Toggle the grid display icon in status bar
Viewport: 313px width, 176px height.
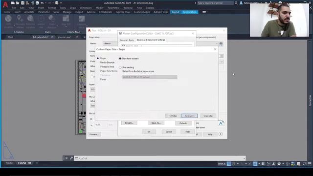click(229, 164)
